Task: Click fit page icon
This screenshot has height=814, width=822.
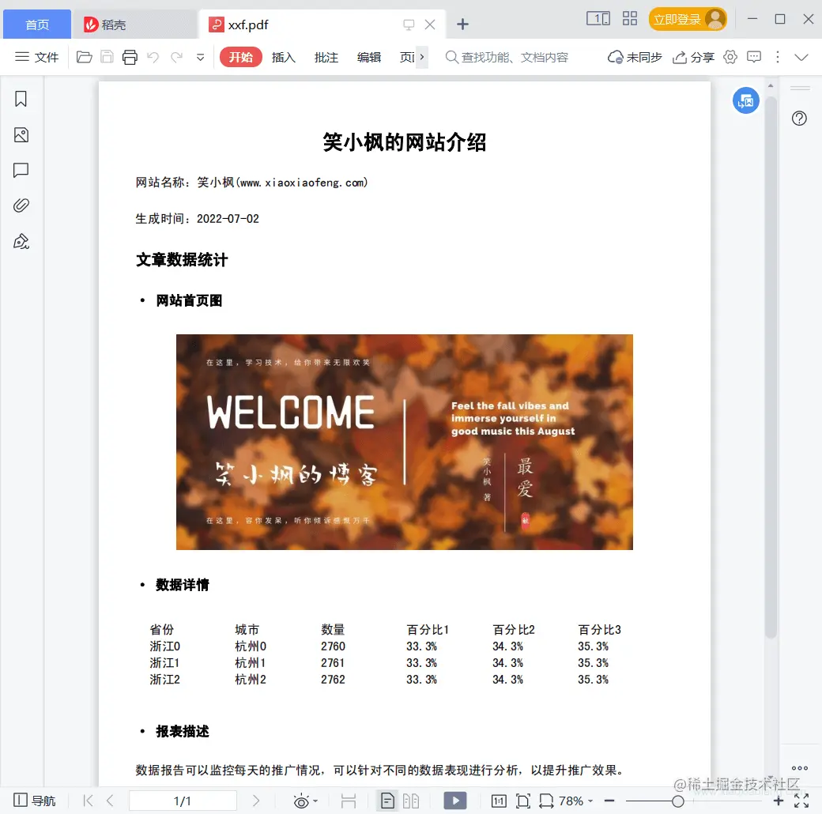Action: click(x=522, y=801)
